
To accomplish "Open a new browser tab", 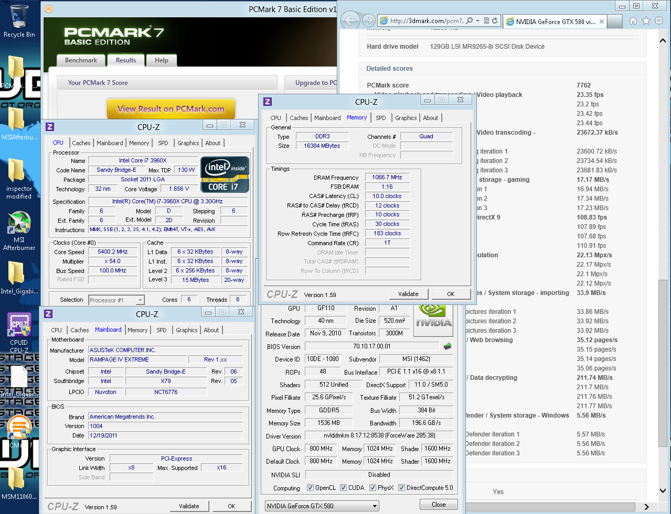I will coord(615,21).
